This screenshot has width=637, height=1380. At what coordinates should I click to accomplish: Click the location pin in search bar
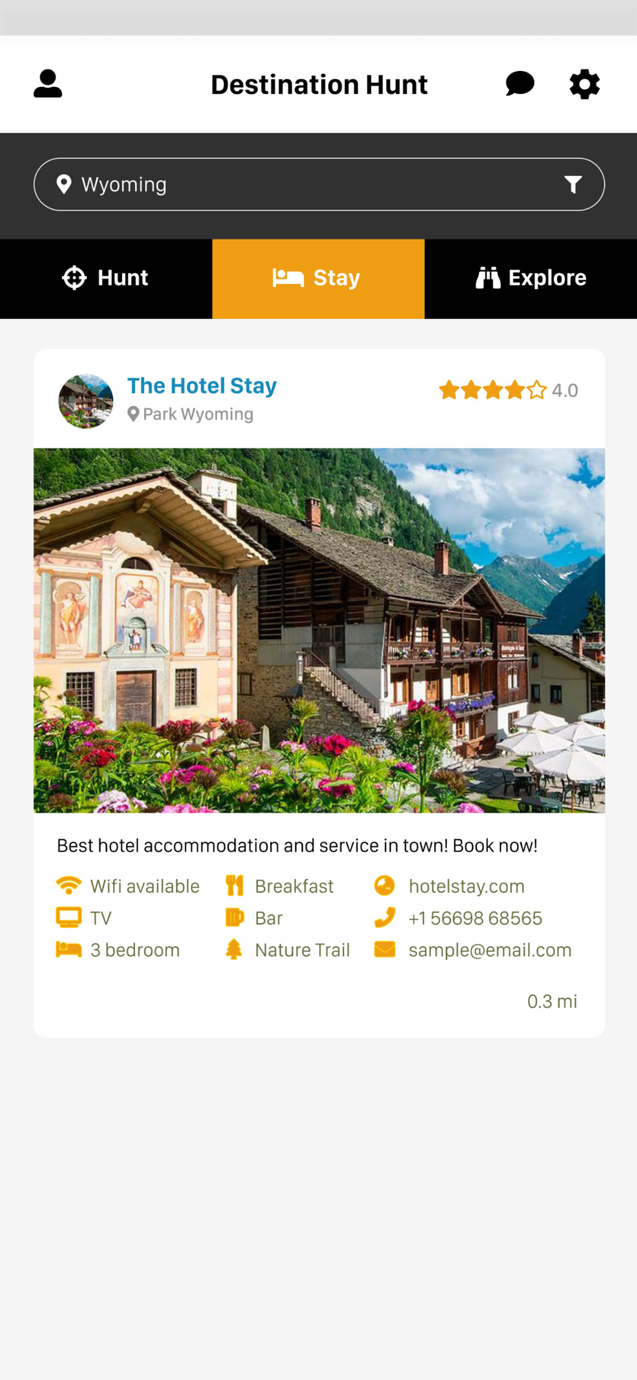(63, 184)
